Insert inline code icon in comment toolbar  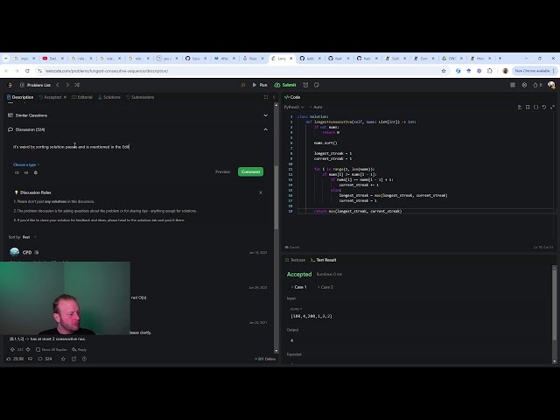pyautogui.click(x=17, y=172)
